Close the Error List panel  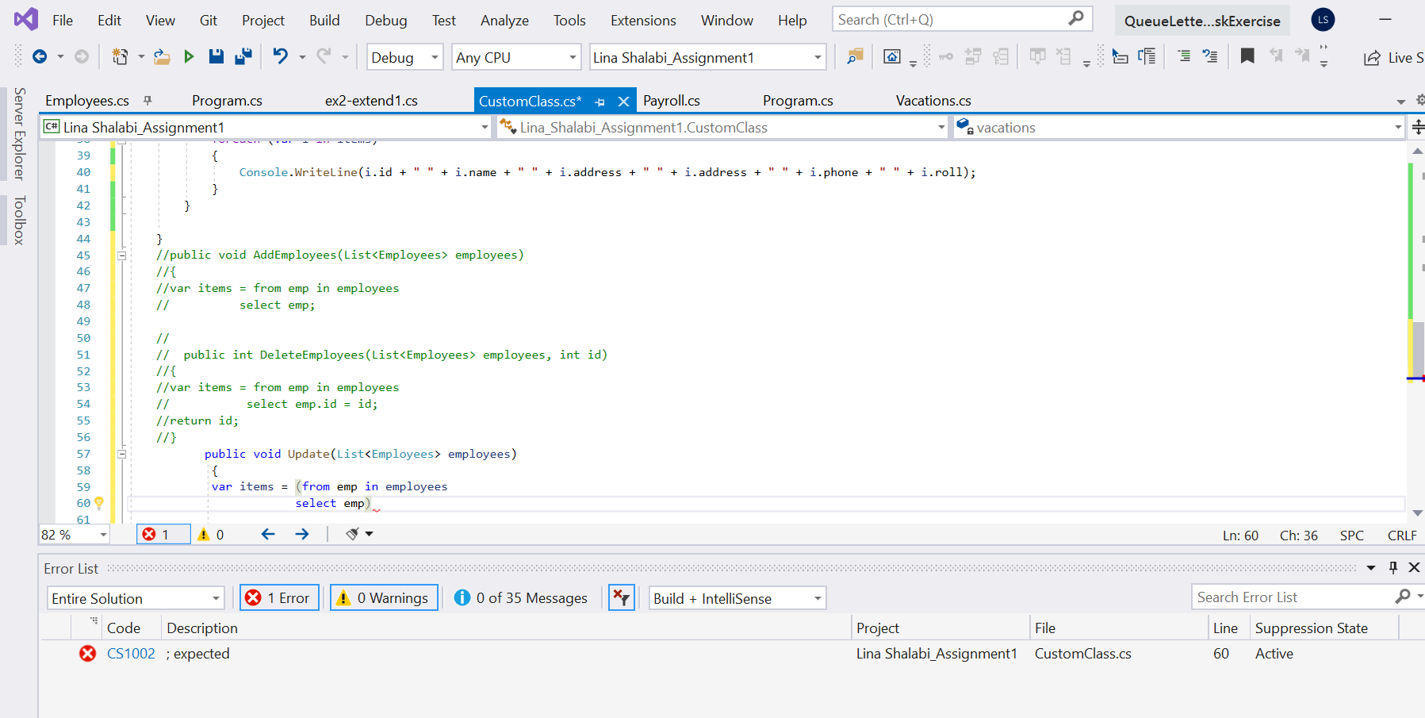(x=1414, y=567)
